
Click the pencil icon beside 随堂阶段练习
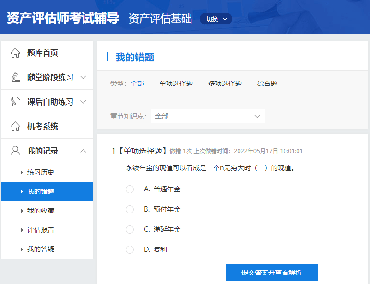click(x=15, y=77)
